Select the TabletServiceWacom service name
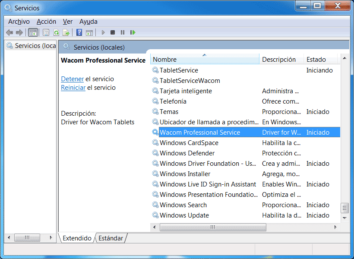Screen dimensions: 354x259 tap(190, 81)
